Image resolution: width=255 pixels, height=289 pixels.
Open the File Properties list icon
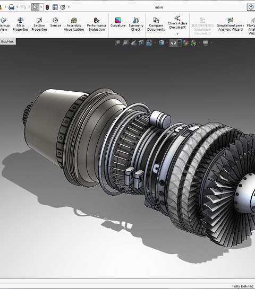coord(55,7)
